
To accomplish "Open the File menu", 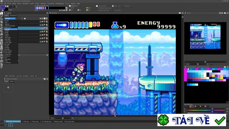I will (x=2, y=3).
